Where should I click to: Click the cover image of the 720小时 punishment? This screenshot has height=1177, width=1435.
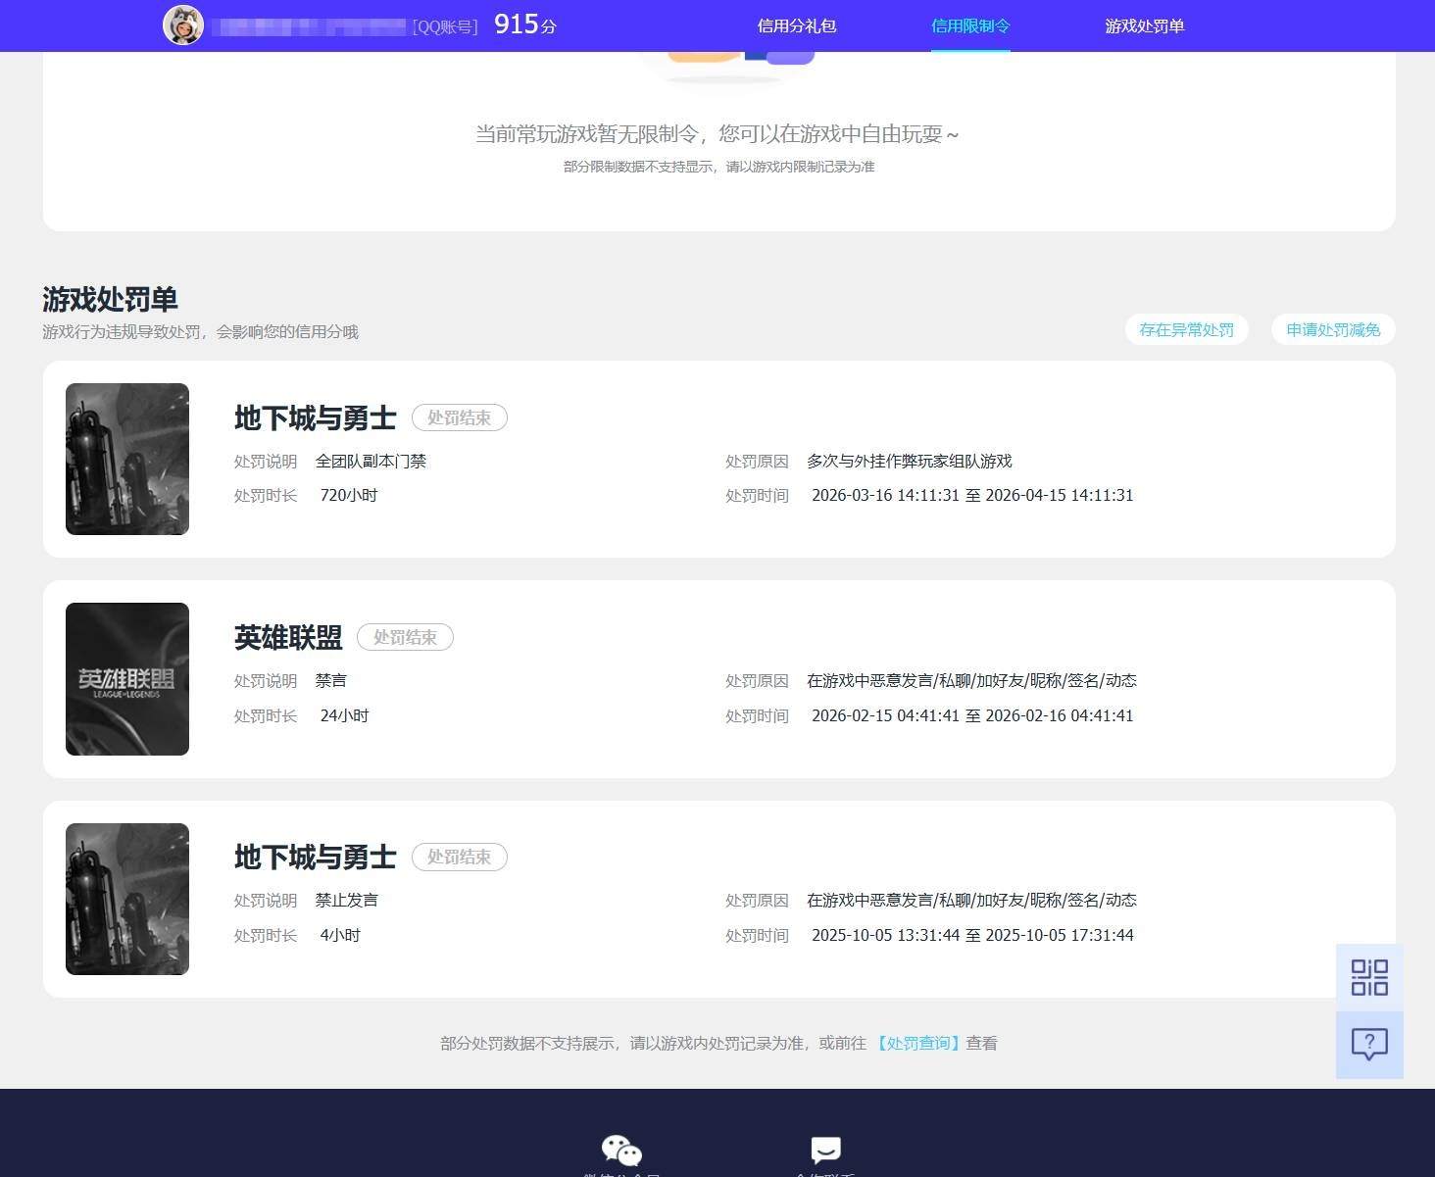point(127,460)
